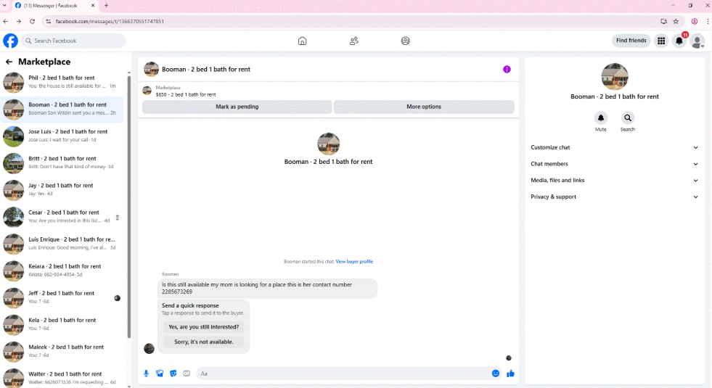This screenshot has height=388, width=712.
Task: Expand Media, files and links section
Action: coord(614,180)
